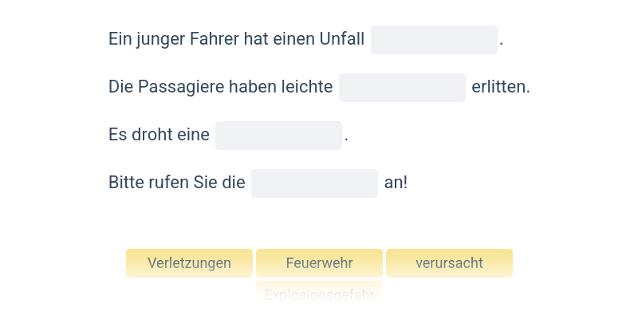Focus the gap in the 'Es droht' sentence
The width and height of the screenshot is (638, 319).
pyautogui.click(x=278, y=136)
